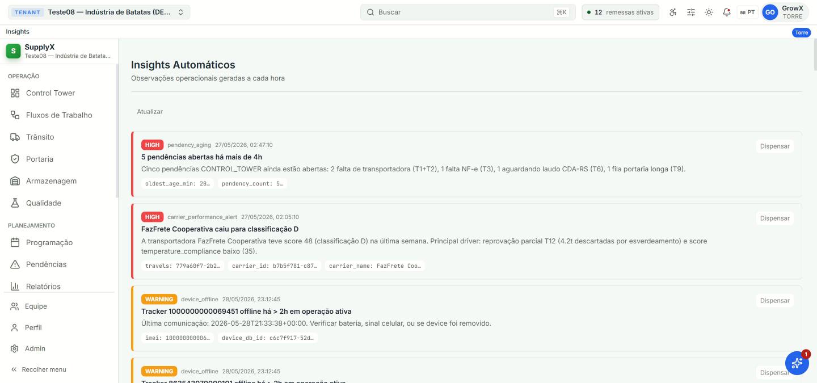Dismiss the pendency_aging insight
The width and height of the screenshot is (817, 383).
point(774,146)
